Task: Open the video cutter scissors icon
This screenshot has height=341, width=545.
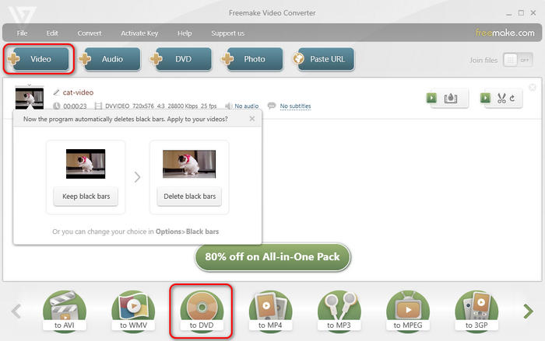Action: tap(501, 98)
